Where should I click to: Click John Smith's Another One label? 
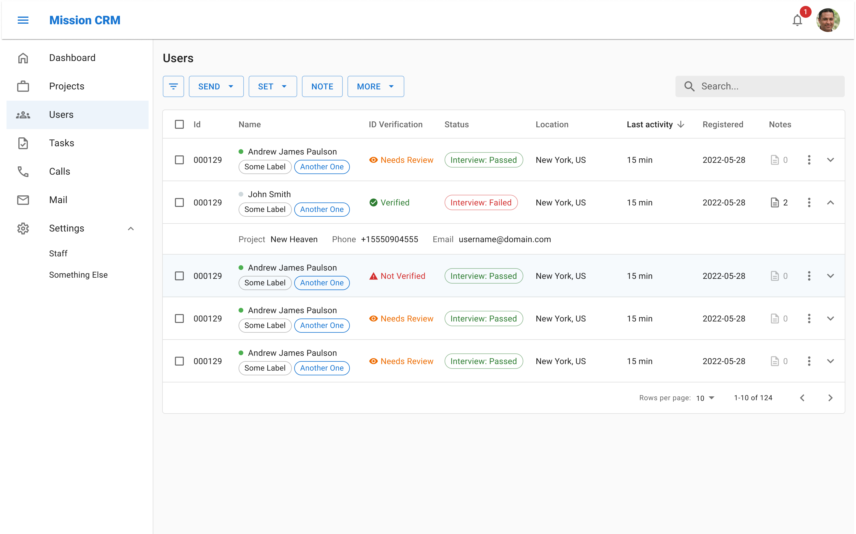(x=322, y=210)
